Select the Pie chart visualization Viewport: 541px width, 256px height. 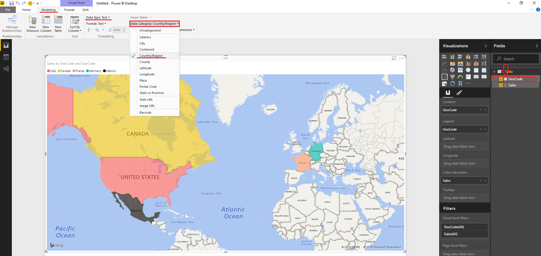point(452,70)
